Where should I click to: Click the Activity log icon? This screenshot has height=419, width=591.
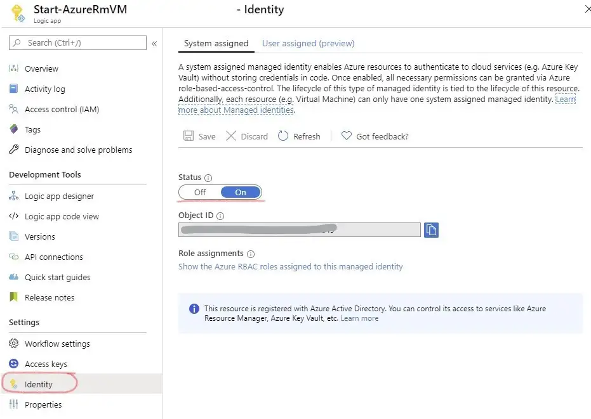pos(13,89)
